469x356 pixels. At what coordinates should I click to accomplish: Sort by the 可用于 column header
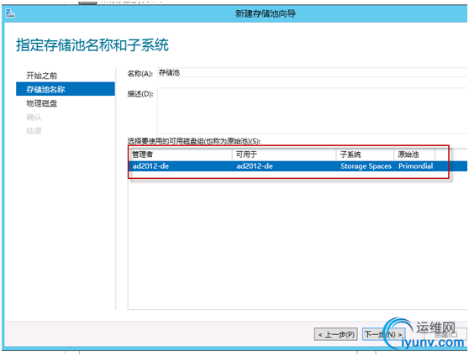coord(284,154)
